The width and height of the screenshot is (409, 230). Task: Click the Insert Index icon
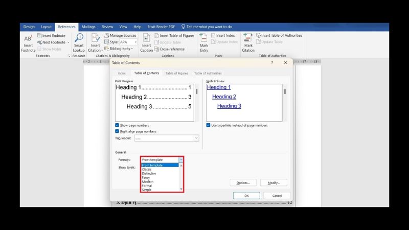[x=213, y=35]
